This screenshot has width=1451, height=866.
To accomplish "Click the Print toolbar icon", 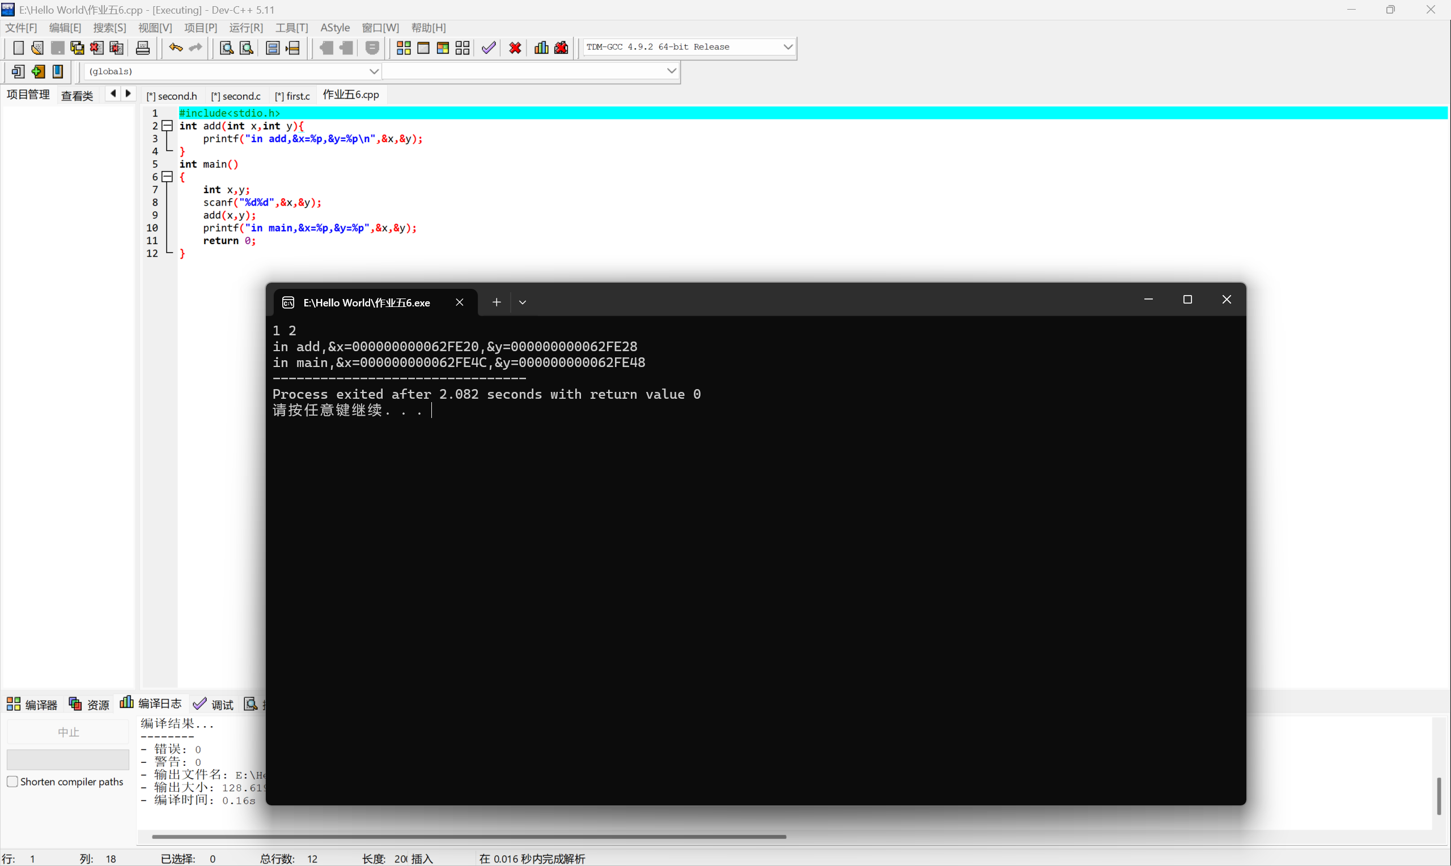I will pos(142,48).
